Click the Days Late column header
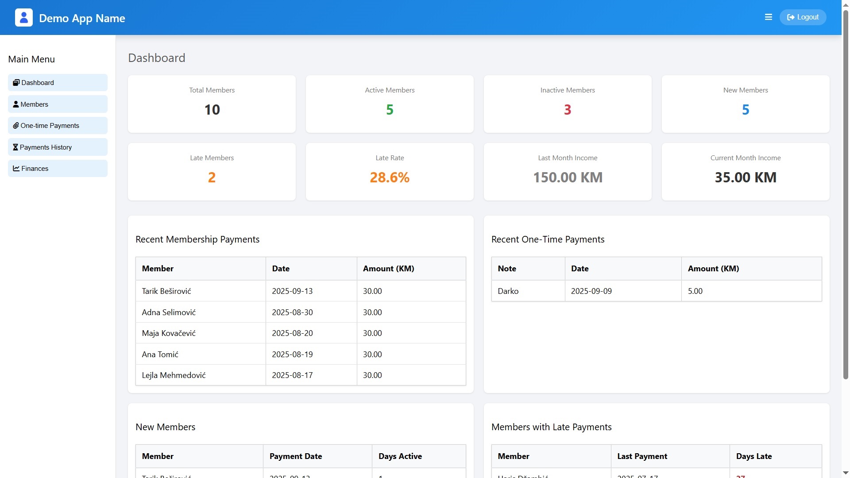The height and width of the screenshot is (478, 850). pos(753,456)
